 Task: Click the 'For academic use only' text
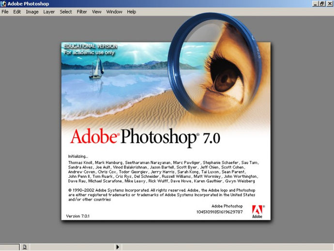pos(89,52)
